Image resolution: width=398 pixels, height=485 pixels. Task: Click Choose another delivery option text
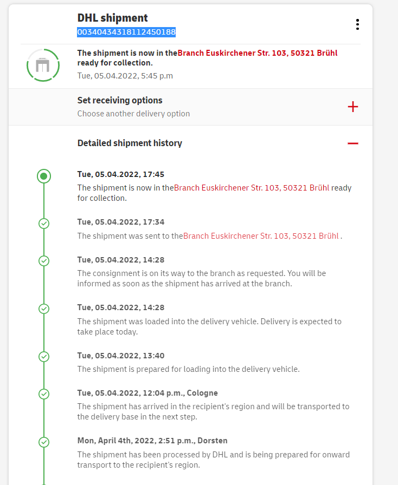click(x=133, y=114)
